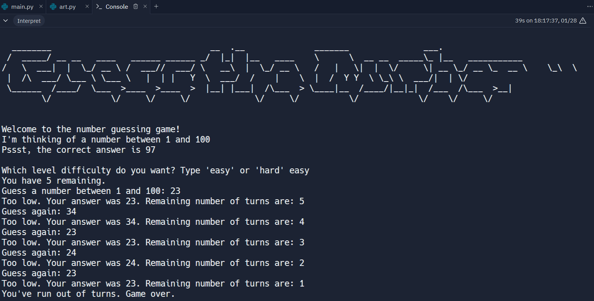Viewport: 594px width, 301px height.
Task: Click the warning triangle icon
Action: click(583, 21)
